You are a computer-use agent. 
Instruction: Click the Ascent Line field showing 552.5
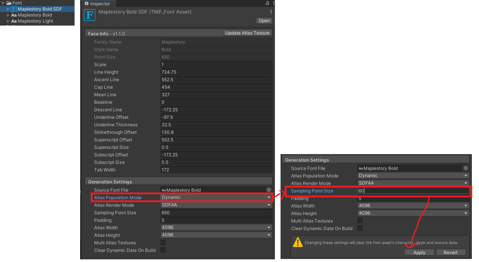[217, 79]
